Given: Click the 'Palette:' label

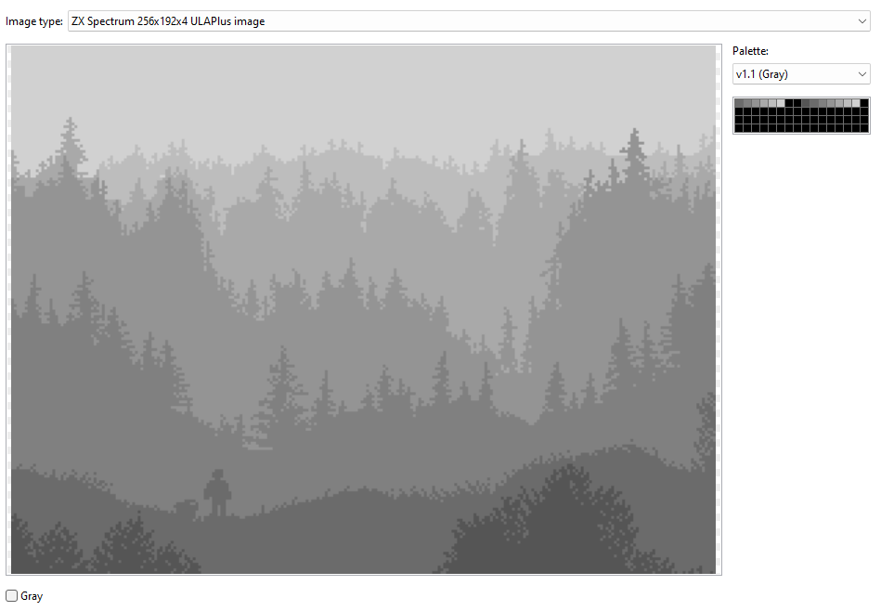Looking at the screenshot, I should click(750, 50).
